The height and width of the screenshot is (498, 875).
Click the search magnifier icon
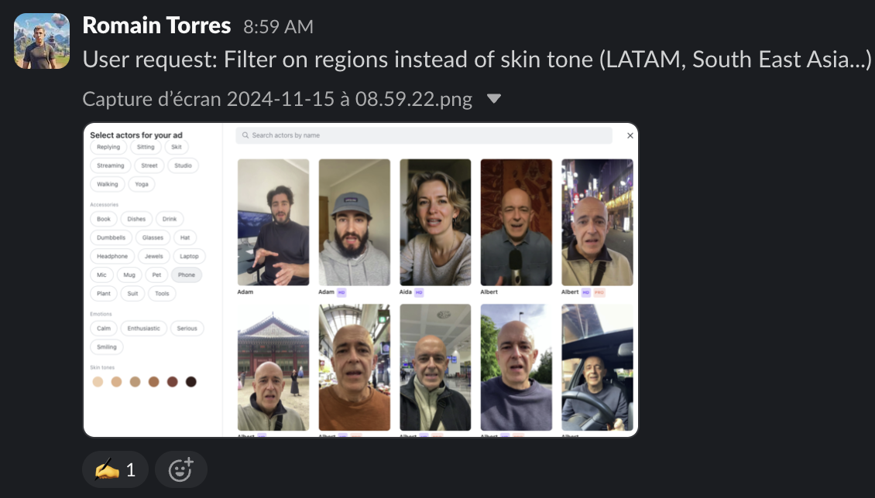tap(245, 135)
